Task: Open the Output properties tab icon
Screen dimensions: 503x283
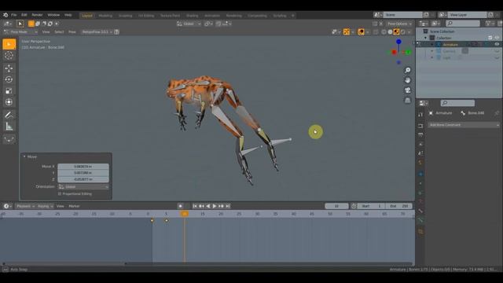Action: 420,135
